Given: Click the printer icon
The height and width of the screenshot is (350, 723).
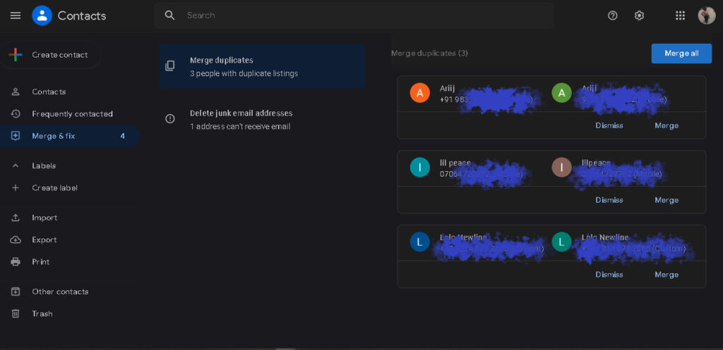Looking at the screenshot, I should 16,262.
